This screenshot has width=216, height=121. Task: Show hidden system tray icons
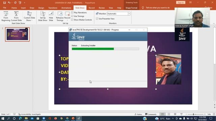(x=173, y=118)
